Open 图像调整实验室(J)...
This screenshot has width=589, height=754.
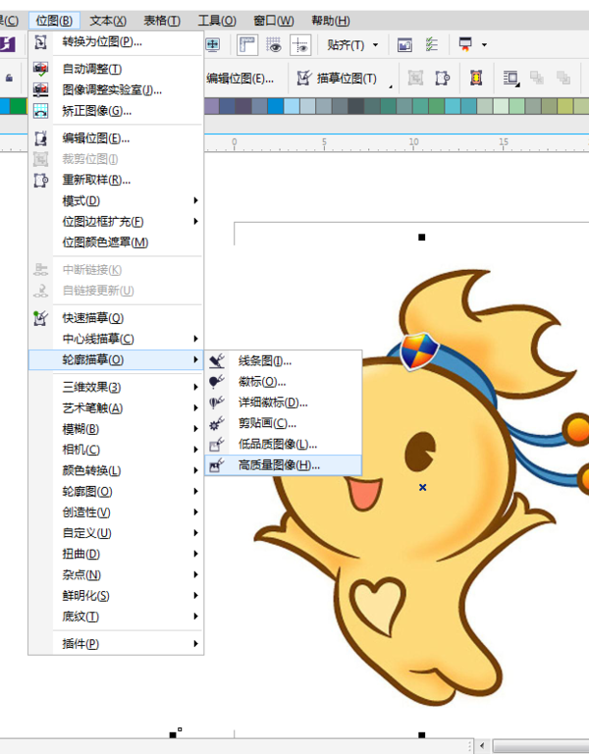[x=116, y=90]
